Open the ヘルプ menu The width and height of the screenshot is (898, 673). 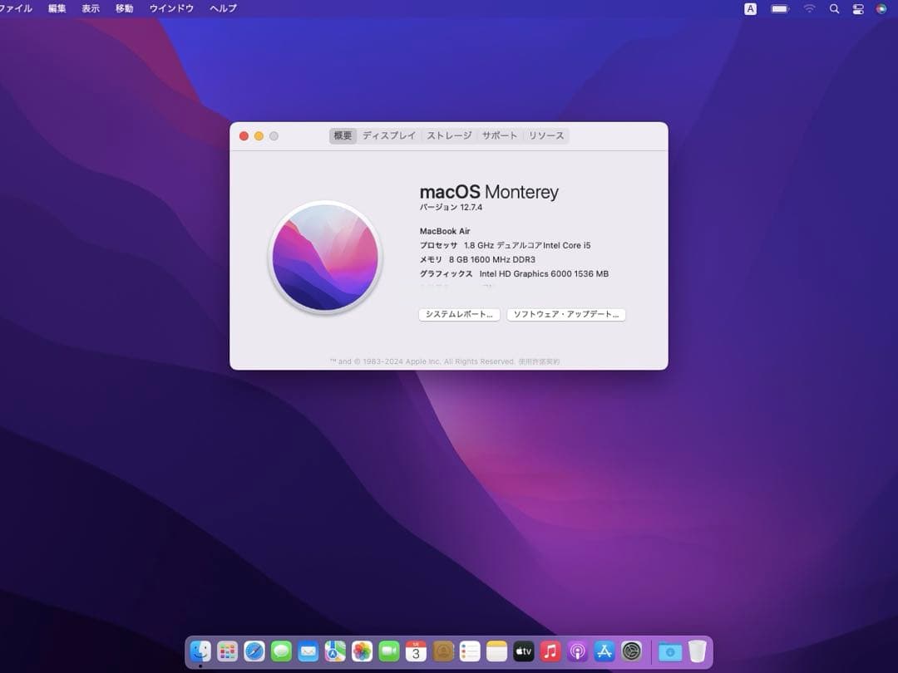point(221,8)
